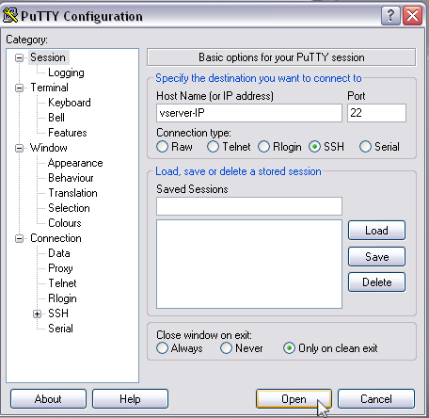Collapse the Session tree node
This screenshot has height=418, width=429.
click(19, 57)
